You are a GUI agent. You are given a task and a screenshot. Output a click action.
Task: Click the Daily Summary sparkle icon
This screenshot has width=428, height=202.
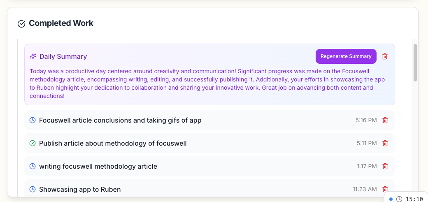point(33,56)
